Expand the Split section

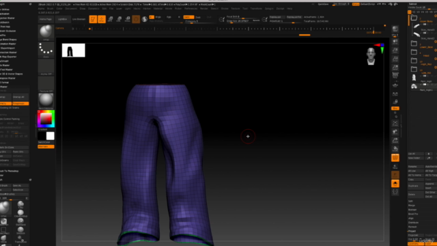coord(410,201)
